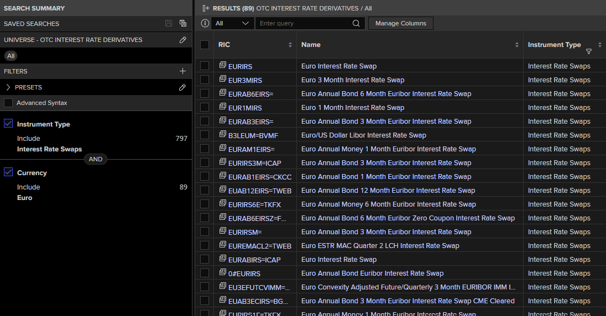Select the EURIRS row checkbox
The height and width of the screenshot is (316, 606).
coord(205,66)
